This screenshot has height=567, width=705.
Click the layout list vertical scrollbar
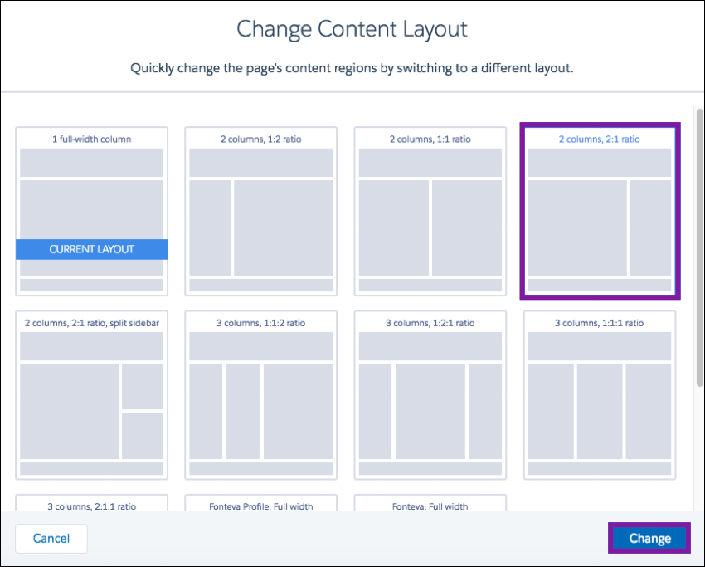click(699, 247)
